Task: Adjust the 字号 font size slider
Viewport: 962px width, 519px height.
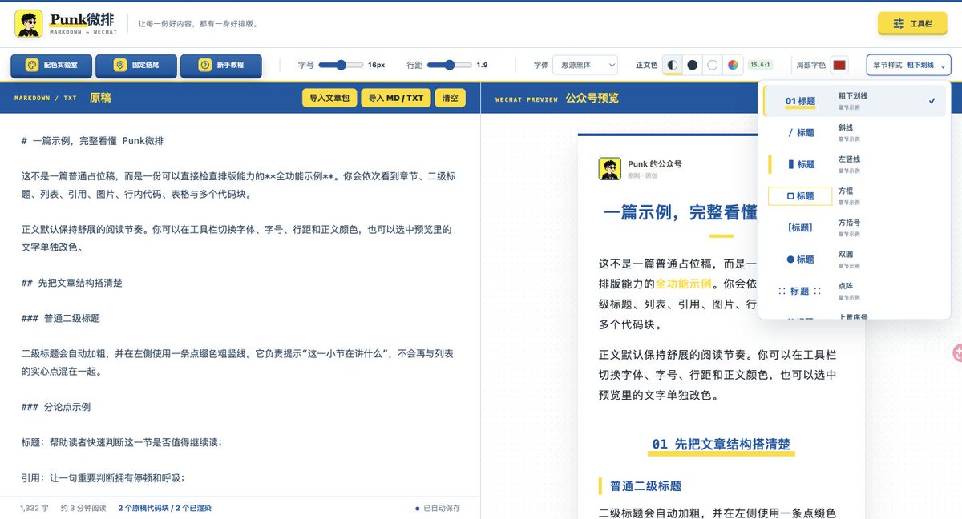Action: pyautogui.click(x=341, y=65)
